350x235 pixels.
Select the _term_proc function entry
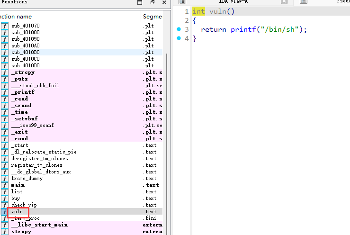(81, 218)
